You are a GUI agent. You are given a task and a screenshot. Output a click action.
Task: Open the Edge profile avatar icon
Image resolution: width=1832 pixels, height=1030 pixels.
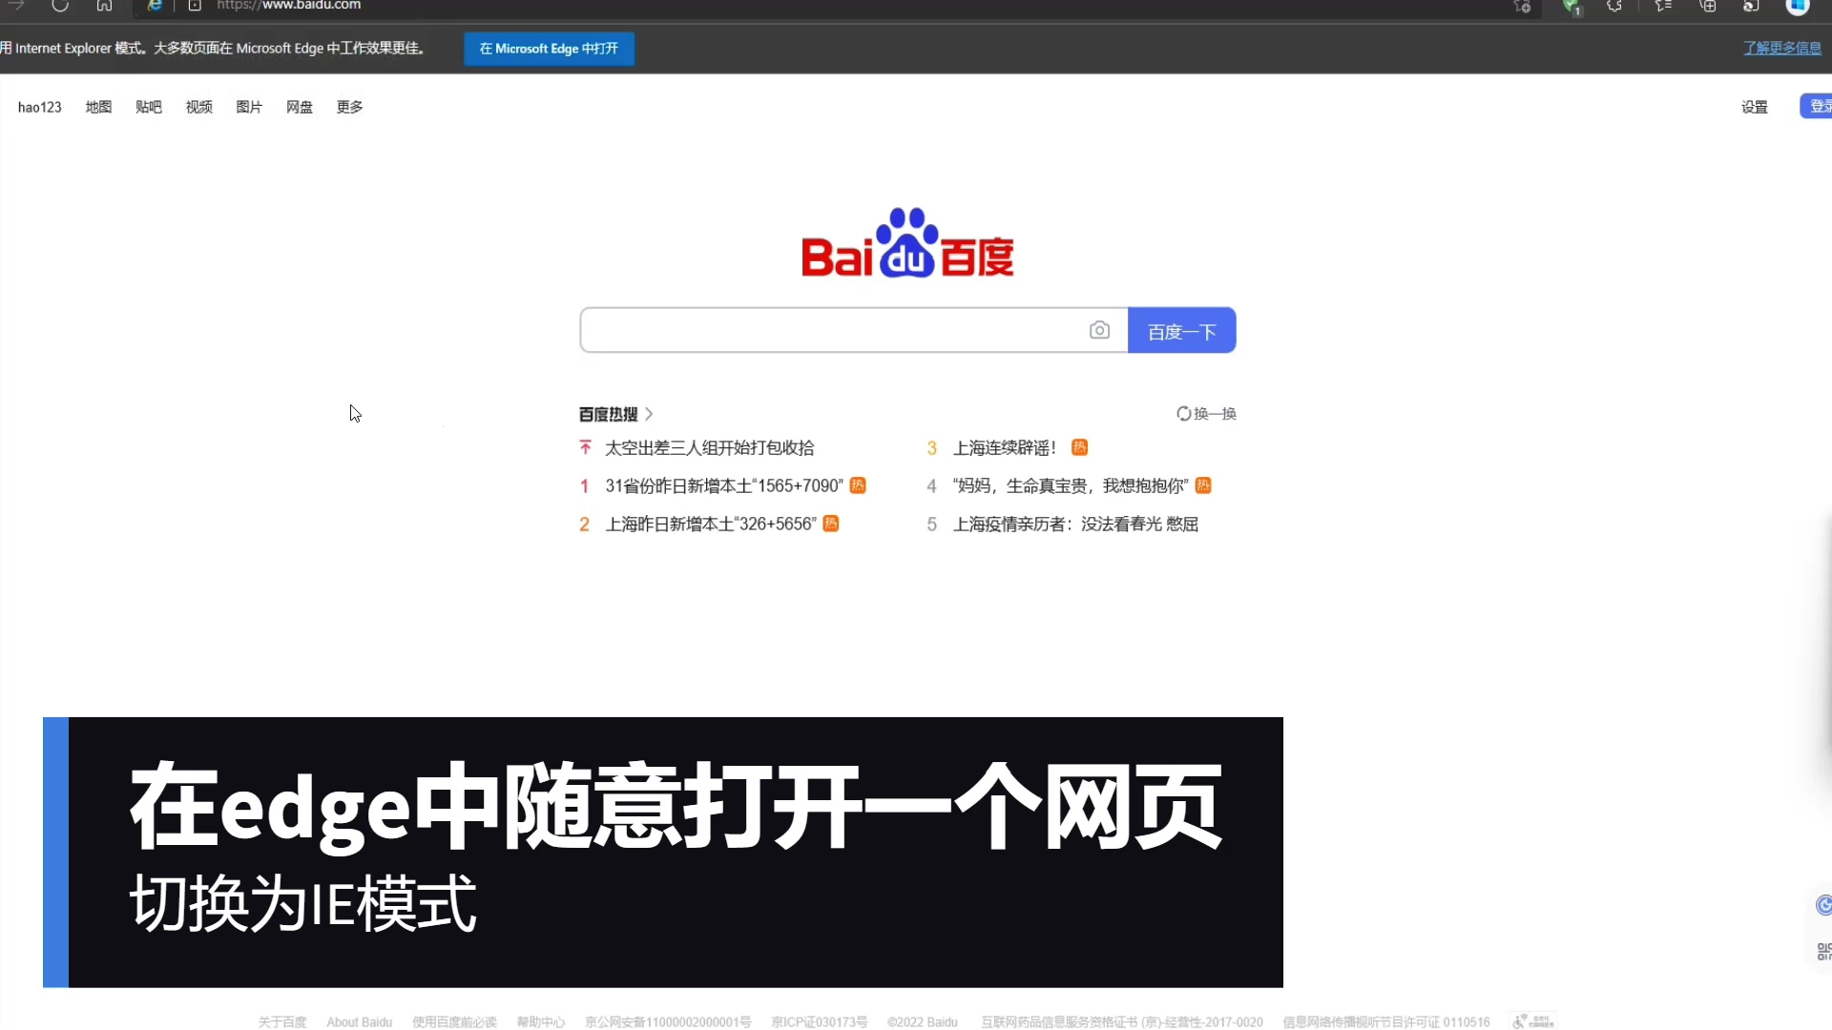click(1800, 8)
